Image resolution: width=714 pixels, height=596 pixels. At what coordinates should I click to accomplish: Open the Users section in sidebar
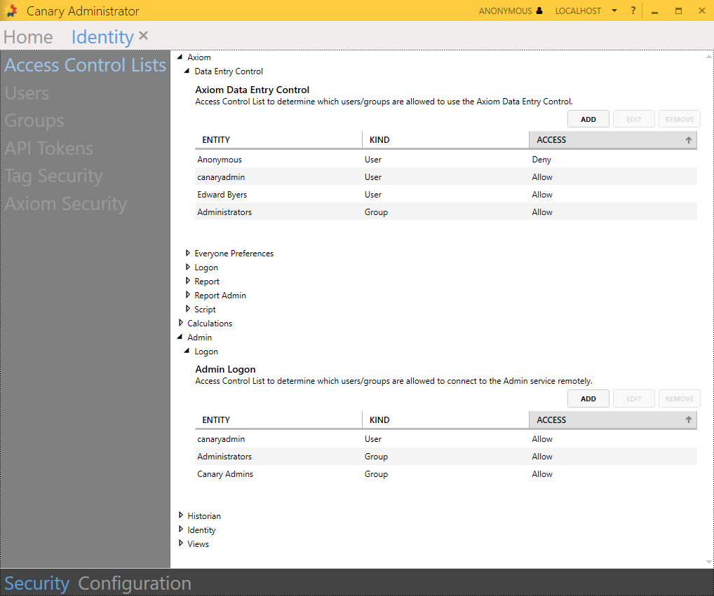[27, 93]
